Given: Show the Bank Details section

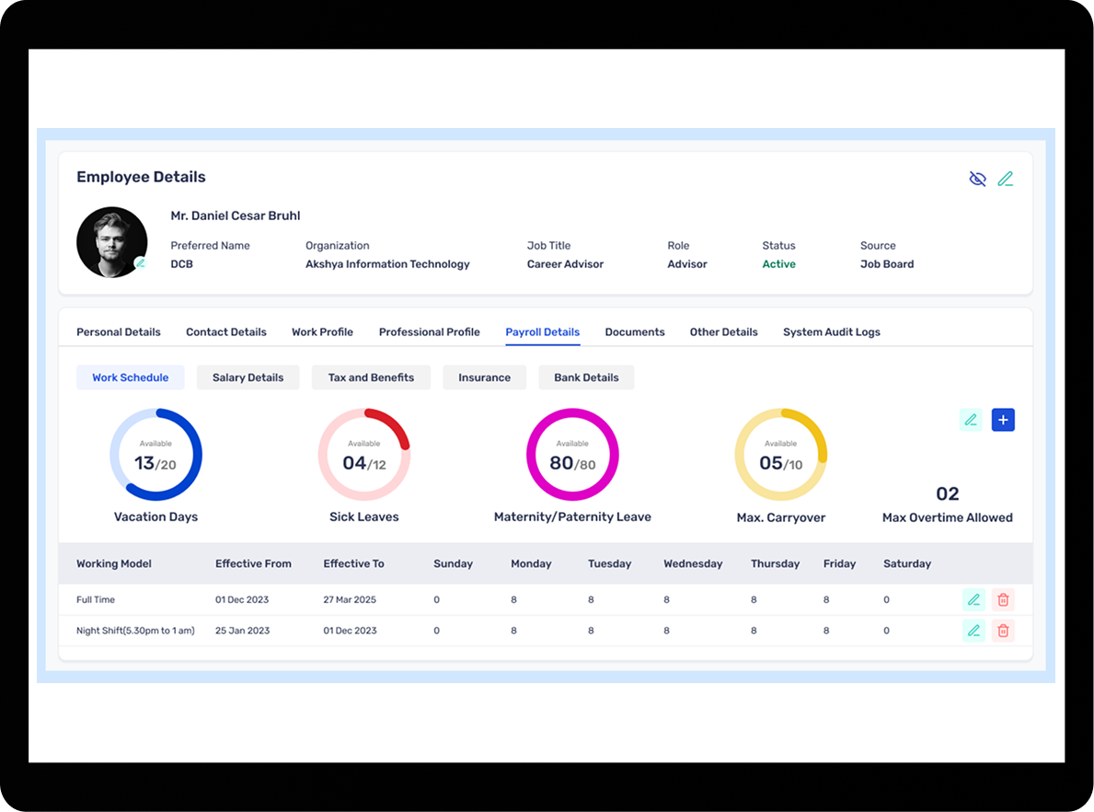Looking at the screenshot, I should pyautogui.click(x=586, y=377).
